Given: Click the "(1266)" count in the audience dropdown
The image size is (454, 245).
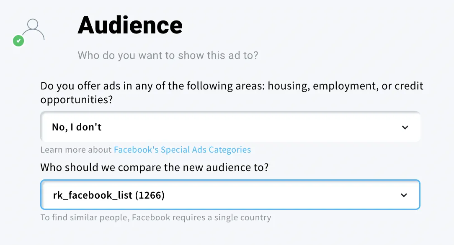Looking at the screenshot, I should pyautogui.click(x=150, y=195).
